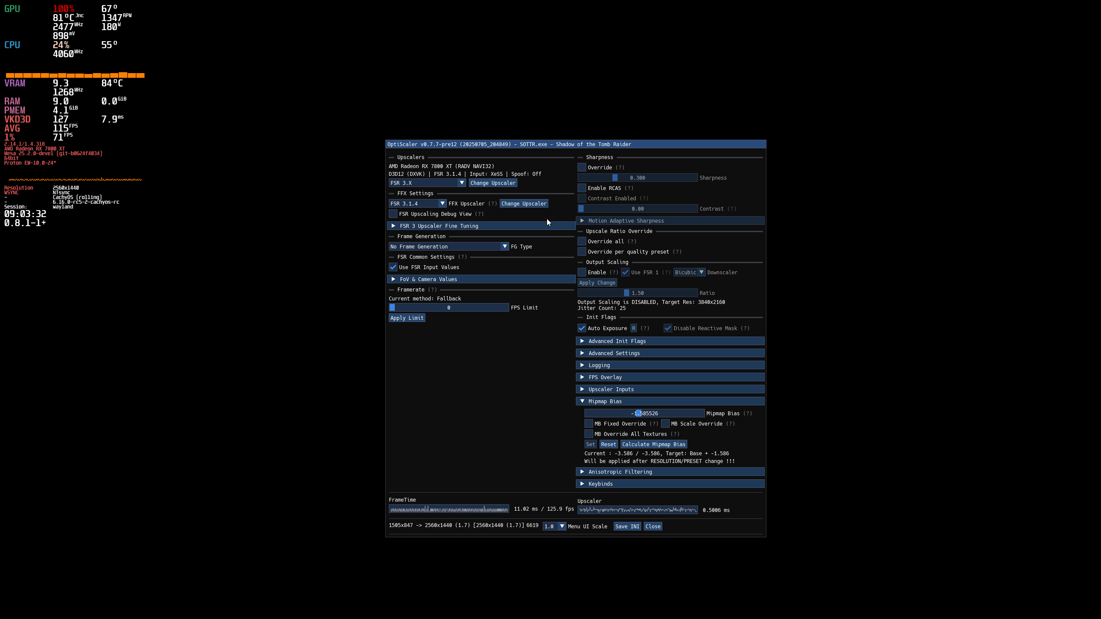Open the FG Type dropdown arrow
Screen dimensions: 1101x619
click(504, 246)
